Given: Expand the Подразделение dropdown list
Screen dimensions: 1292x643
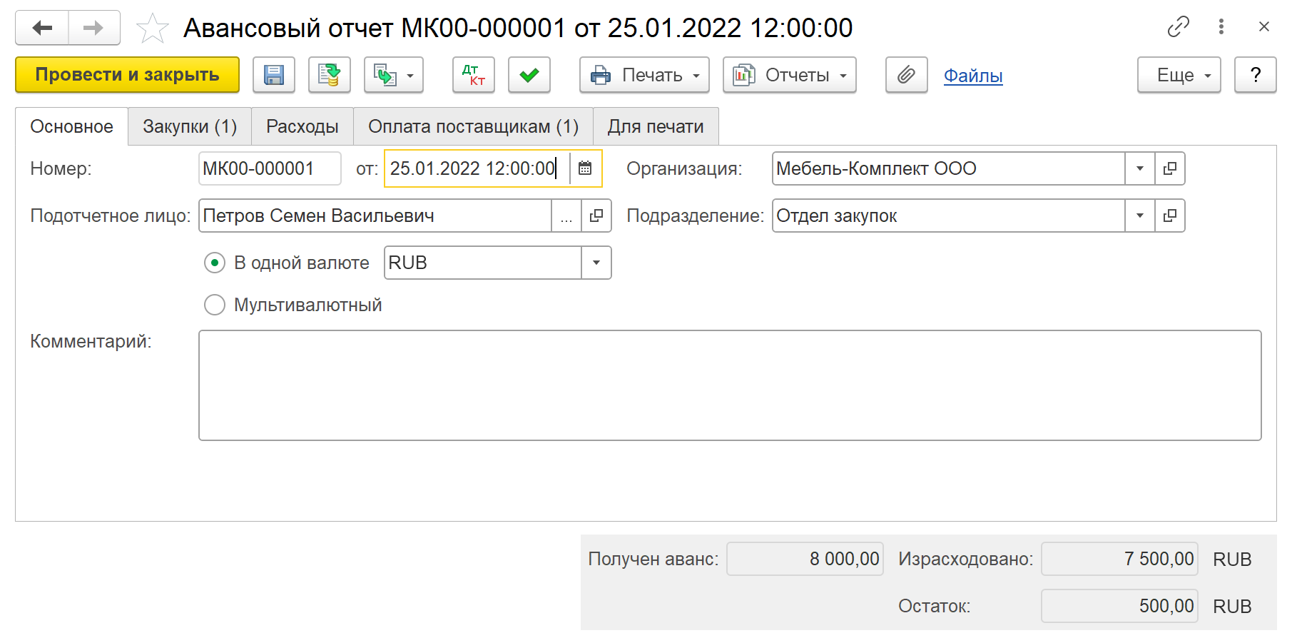Looking at the screenshot, I should pyautogui.click(x=1140, y=216).
